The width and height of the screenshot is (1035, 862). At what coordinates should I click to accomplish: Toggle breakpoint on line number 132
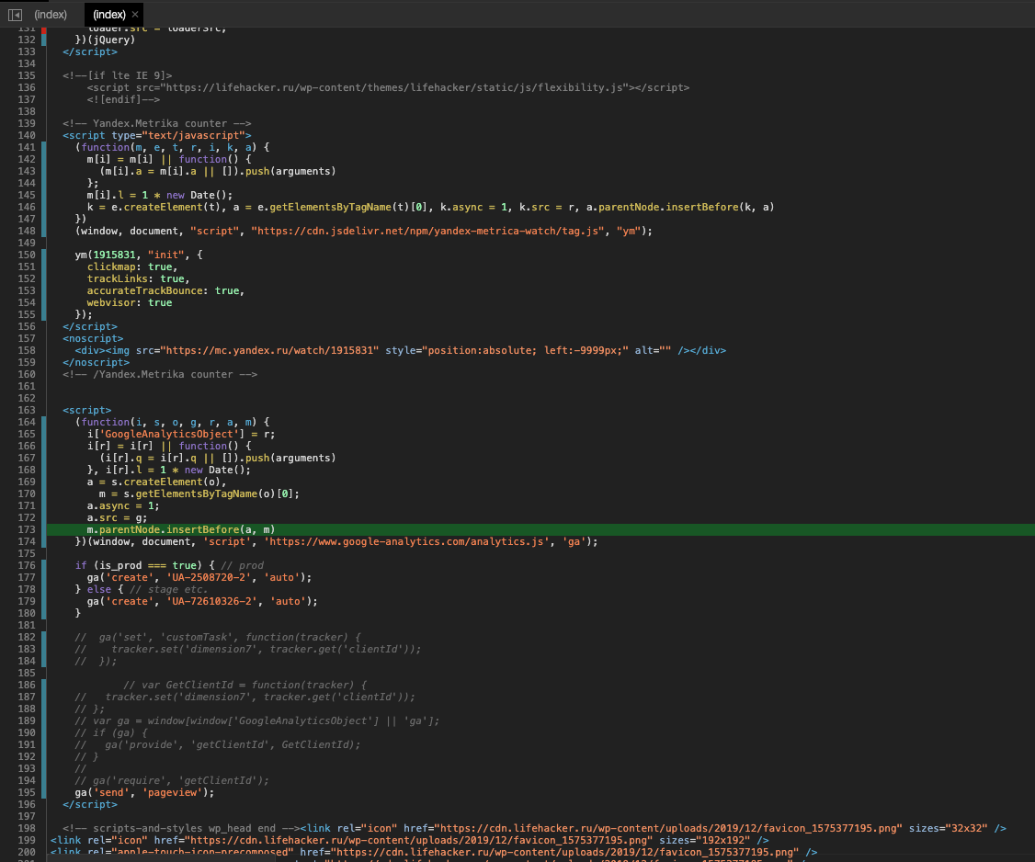coord(27,40)
